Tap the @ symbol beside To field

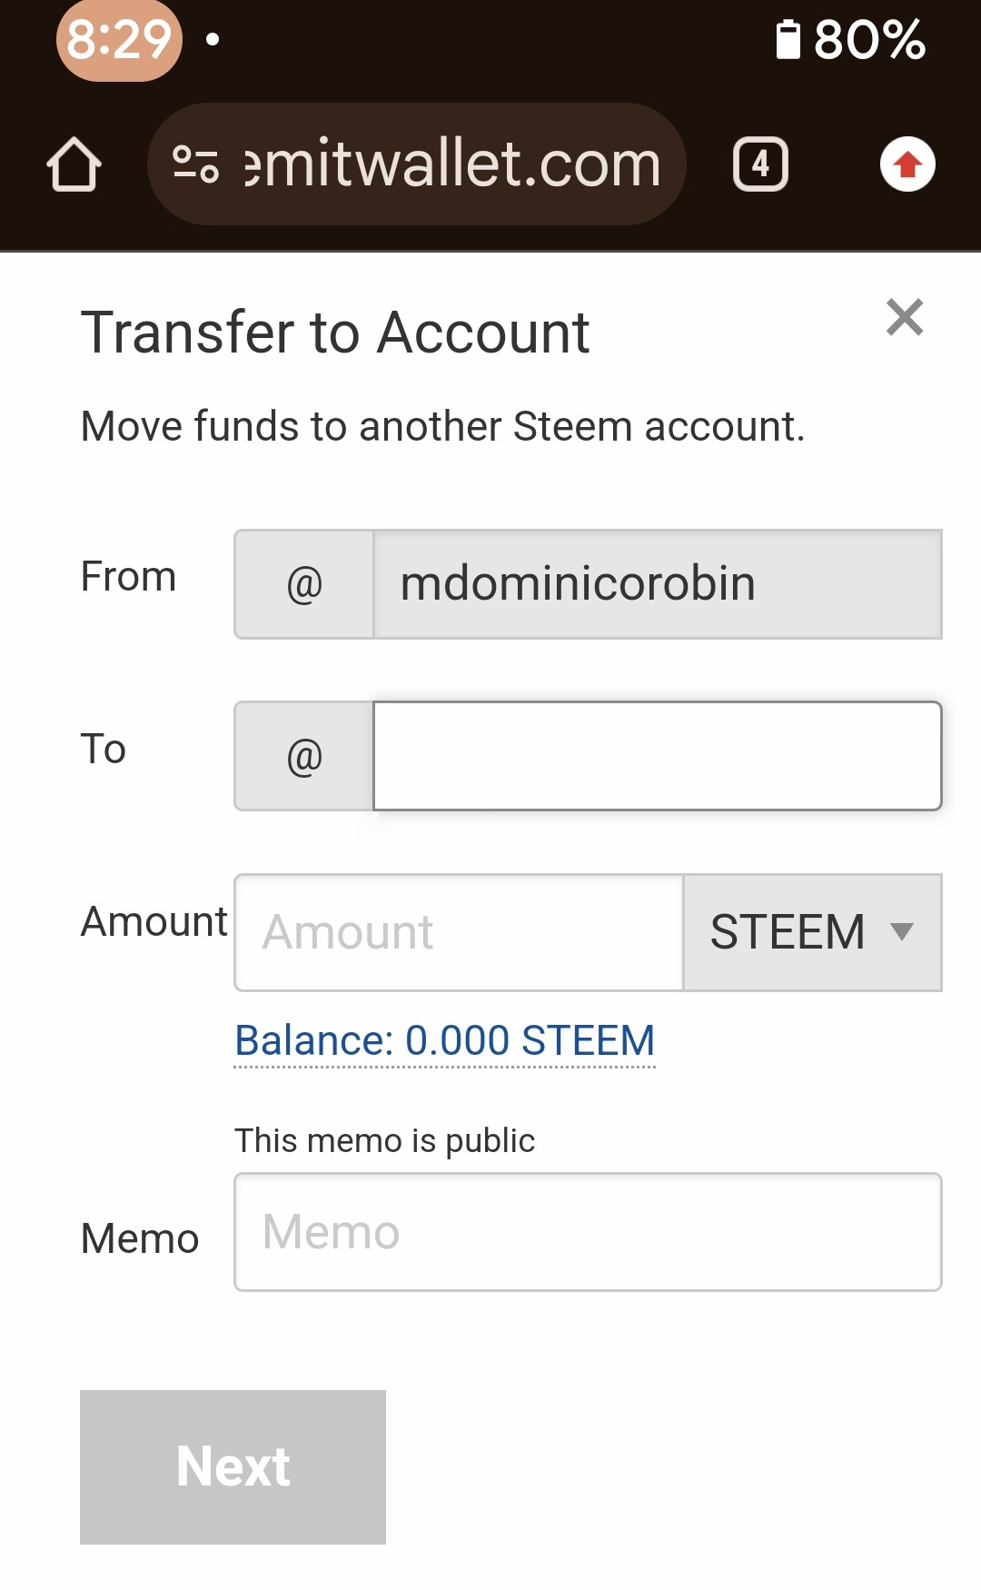304,756
